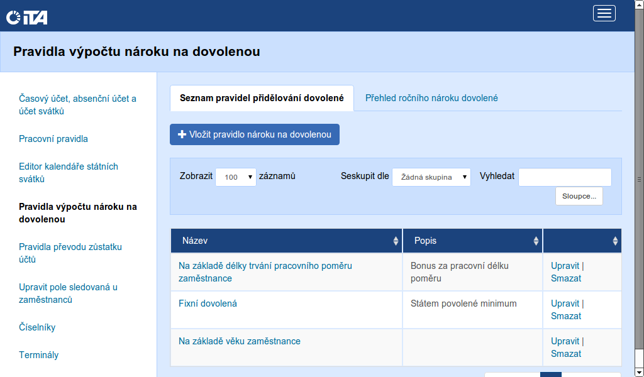Expand the Seskupit dle group dropdown
644x377 pixels.
coord(431,177)
